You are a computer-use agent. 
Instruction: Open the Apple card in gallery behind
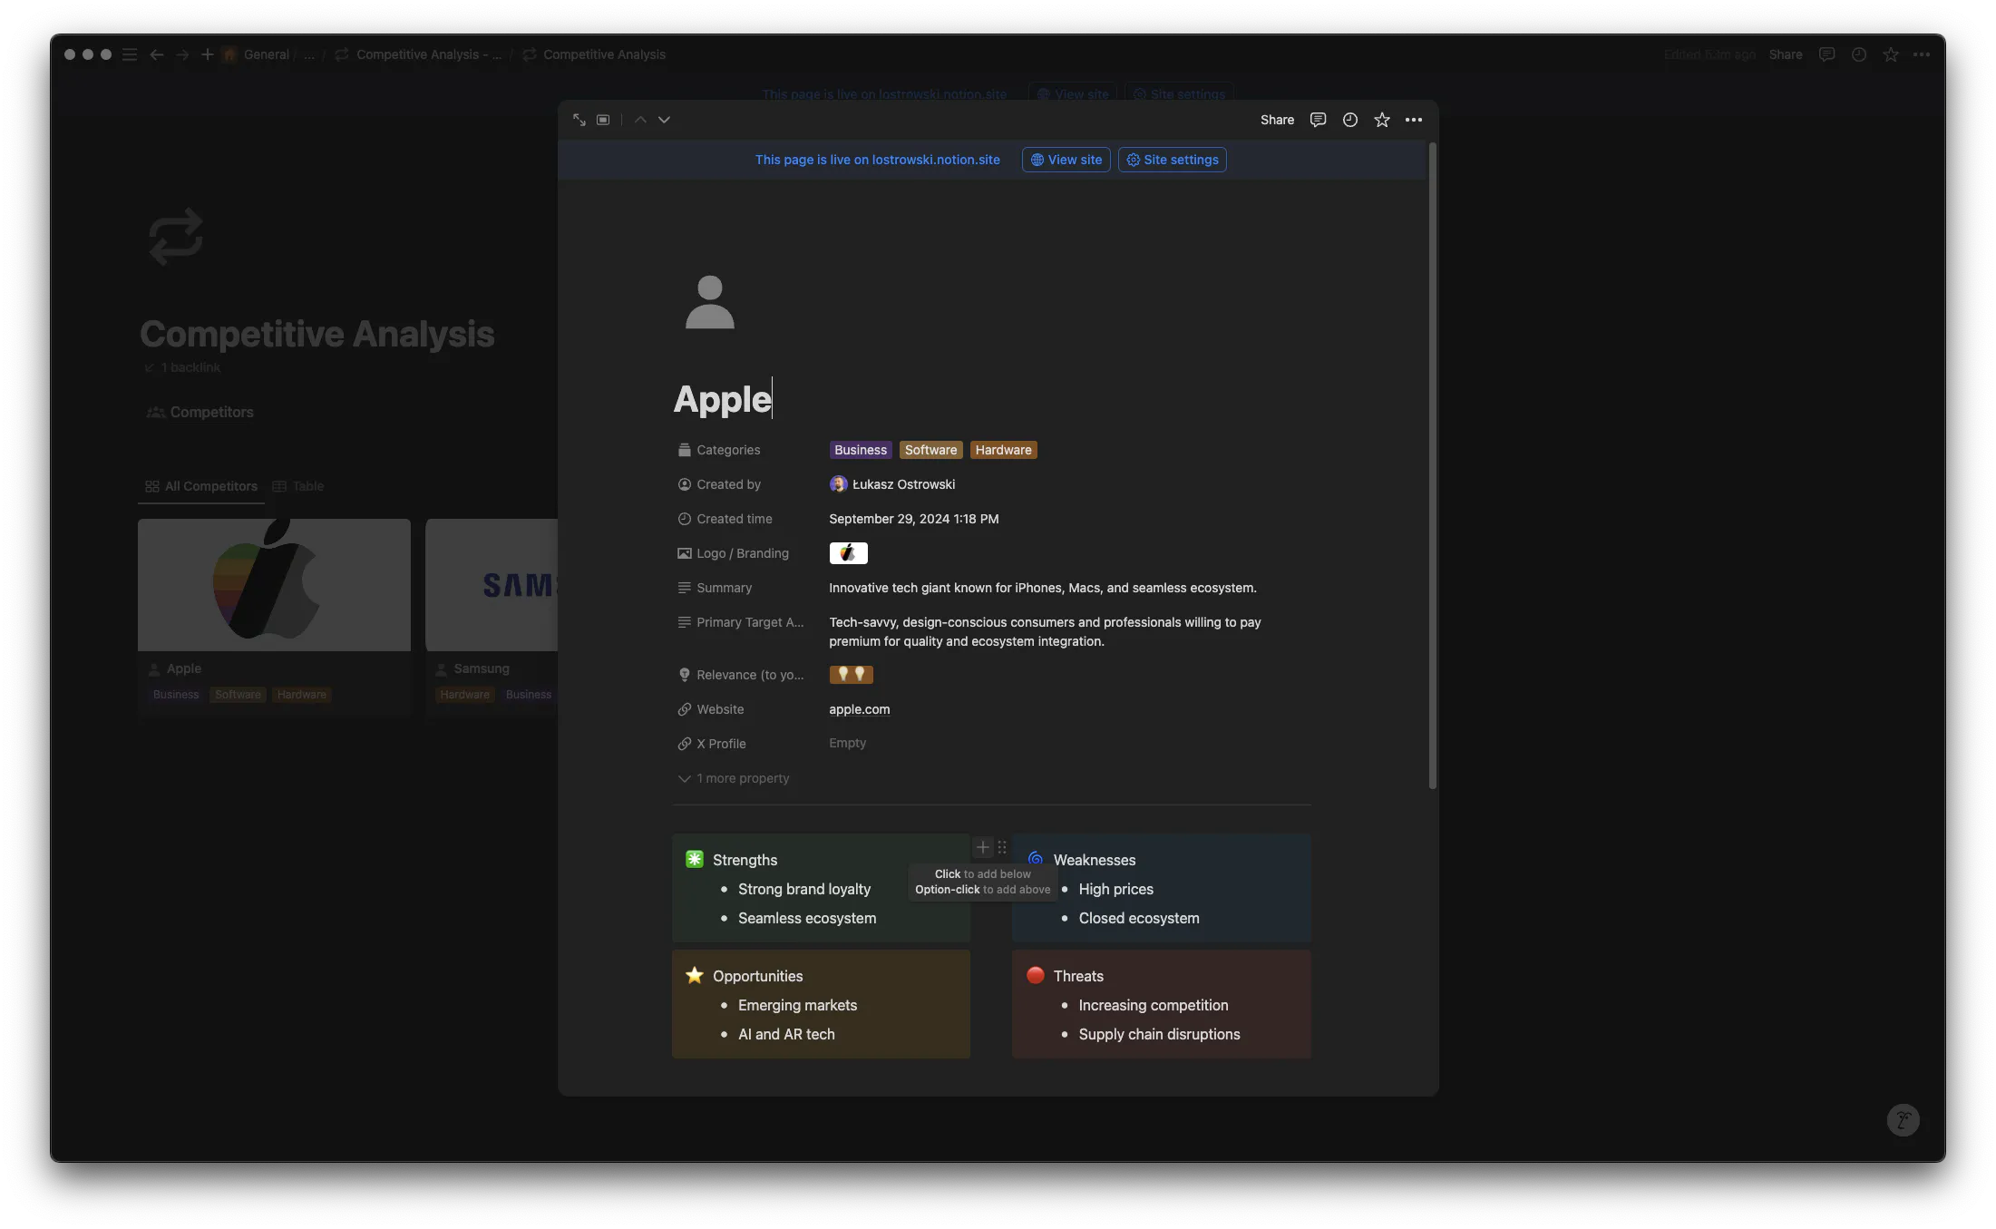coord(274,617)
